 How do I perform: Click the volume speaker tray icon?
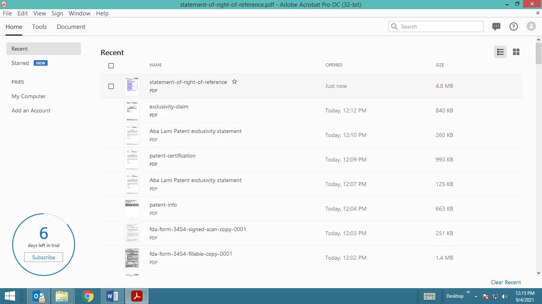(x=504, y=296)
